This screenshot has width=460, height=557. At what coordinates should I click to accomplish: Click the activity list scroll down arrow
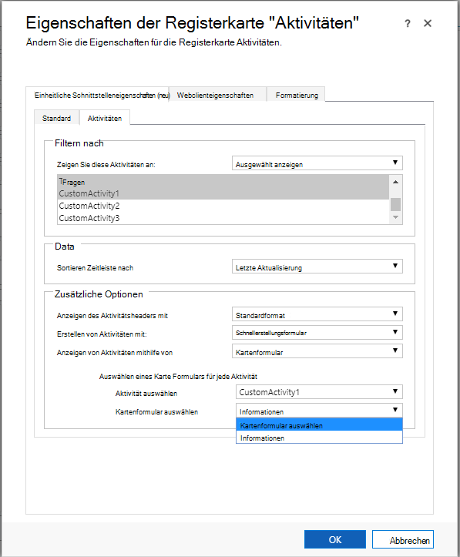[x=396, y=217]
